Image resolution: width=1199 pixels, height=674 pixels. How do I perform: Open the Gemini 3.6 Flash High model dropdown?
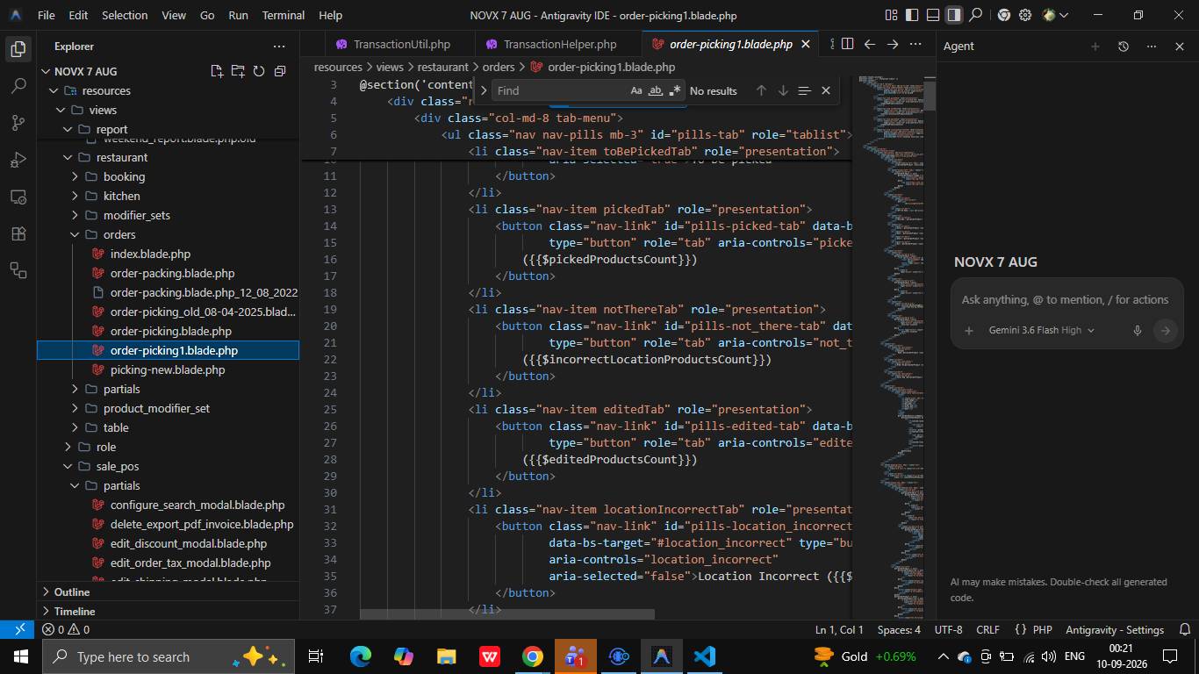[1041, 330]
